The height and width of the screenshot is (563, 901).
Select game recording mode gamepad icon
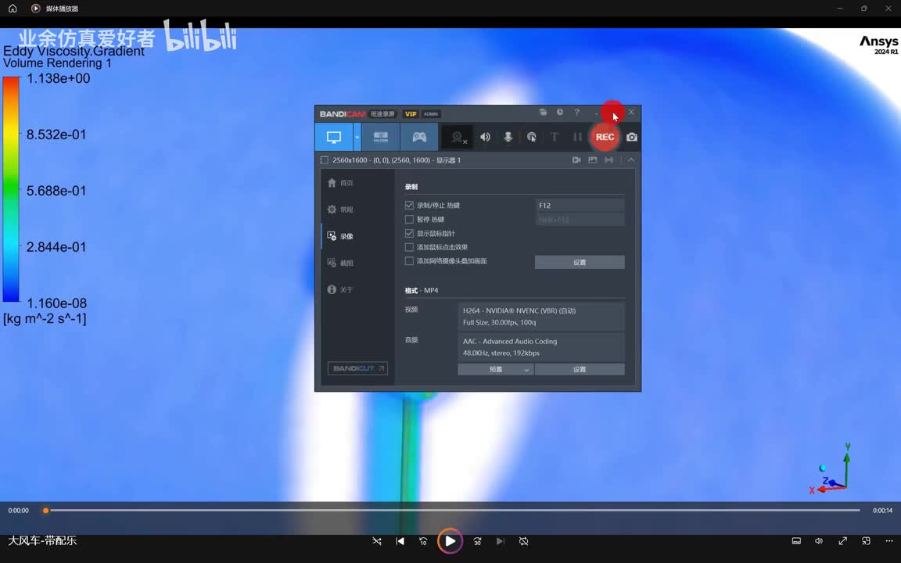click(x=419, y=138)
